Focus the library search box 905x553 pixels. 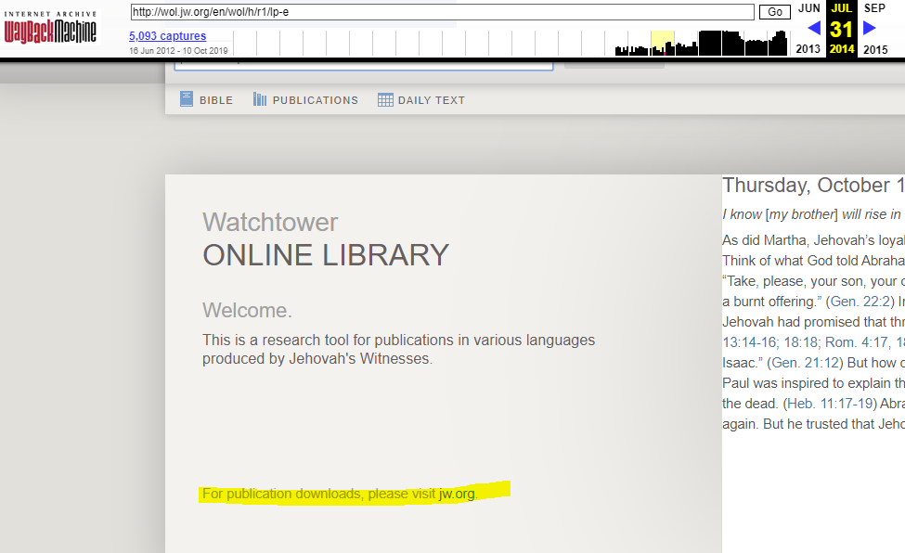362,63
